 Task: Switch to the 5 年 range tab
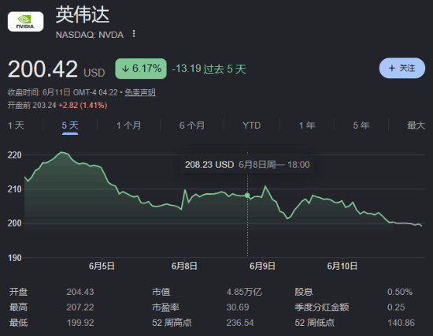361,125
